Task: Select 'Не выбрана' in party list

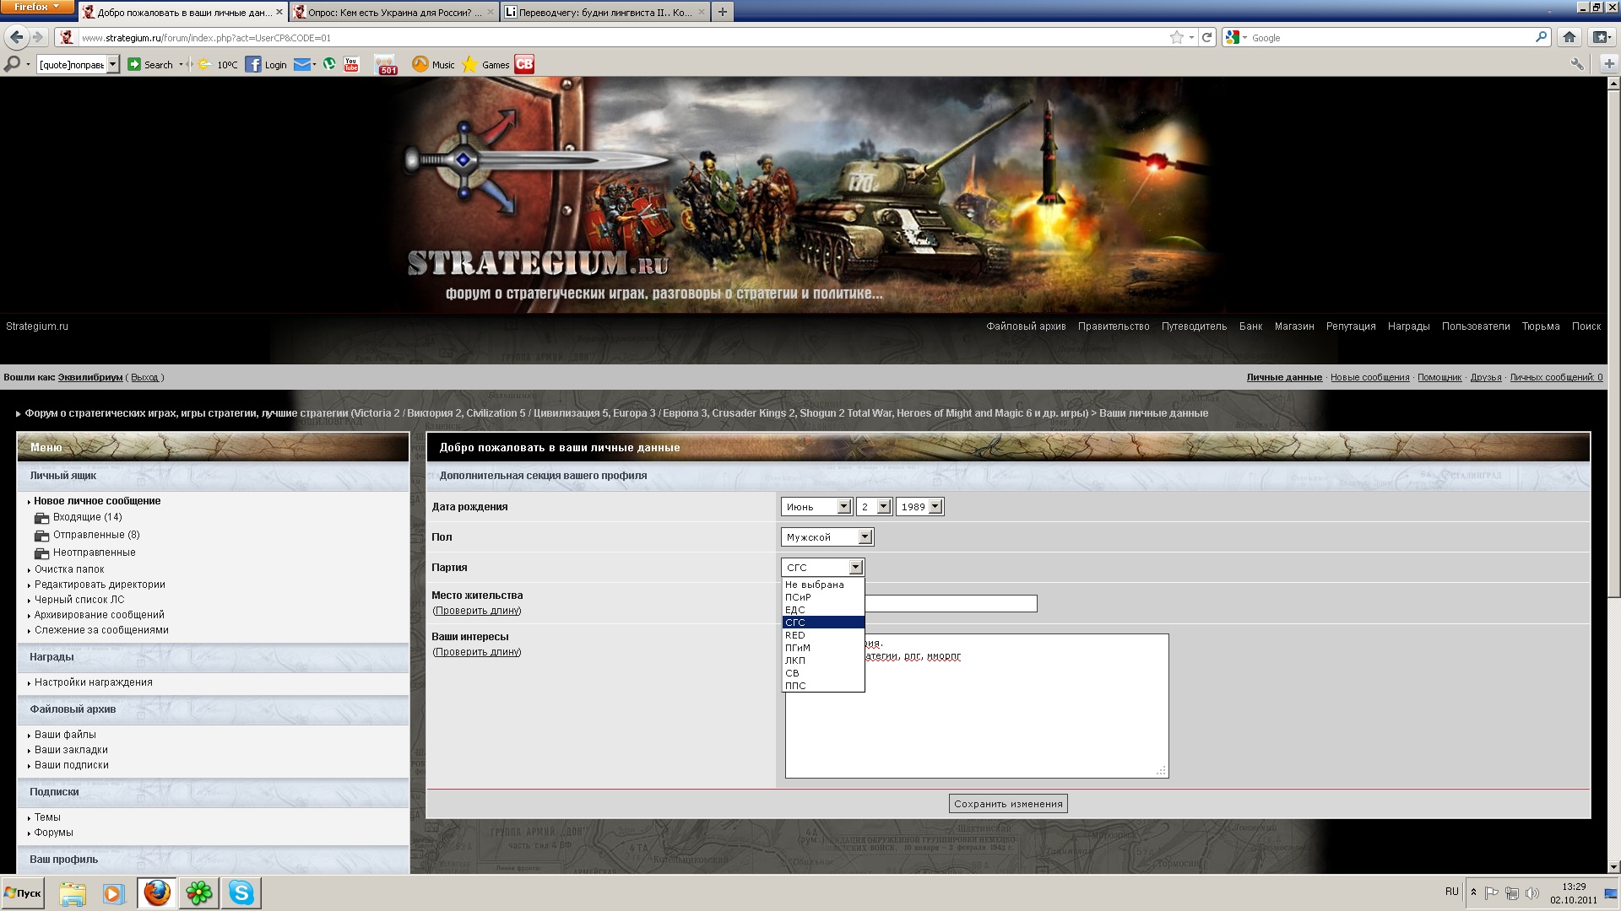Action: tap(823, 585)
